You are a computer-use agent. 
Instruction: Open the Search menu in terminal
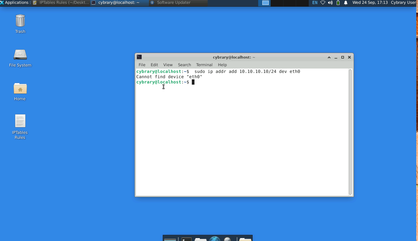(x=184, y=65)
